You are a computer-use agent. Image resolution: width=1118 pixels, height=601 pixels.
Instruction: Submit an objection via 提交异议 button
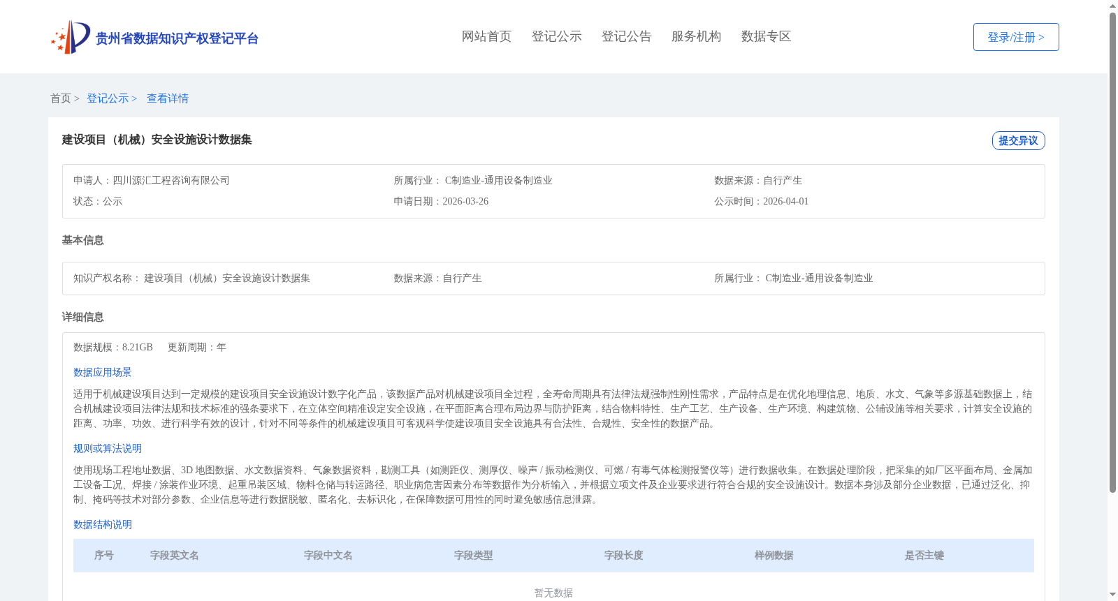(1018, 140)
